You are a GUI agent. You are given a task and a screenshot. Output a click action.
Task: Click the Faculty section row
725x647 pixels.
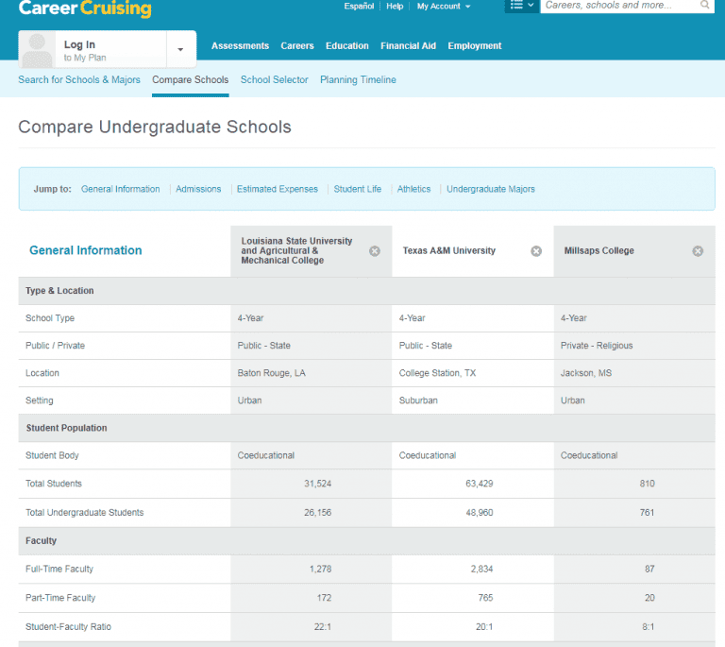366,541
